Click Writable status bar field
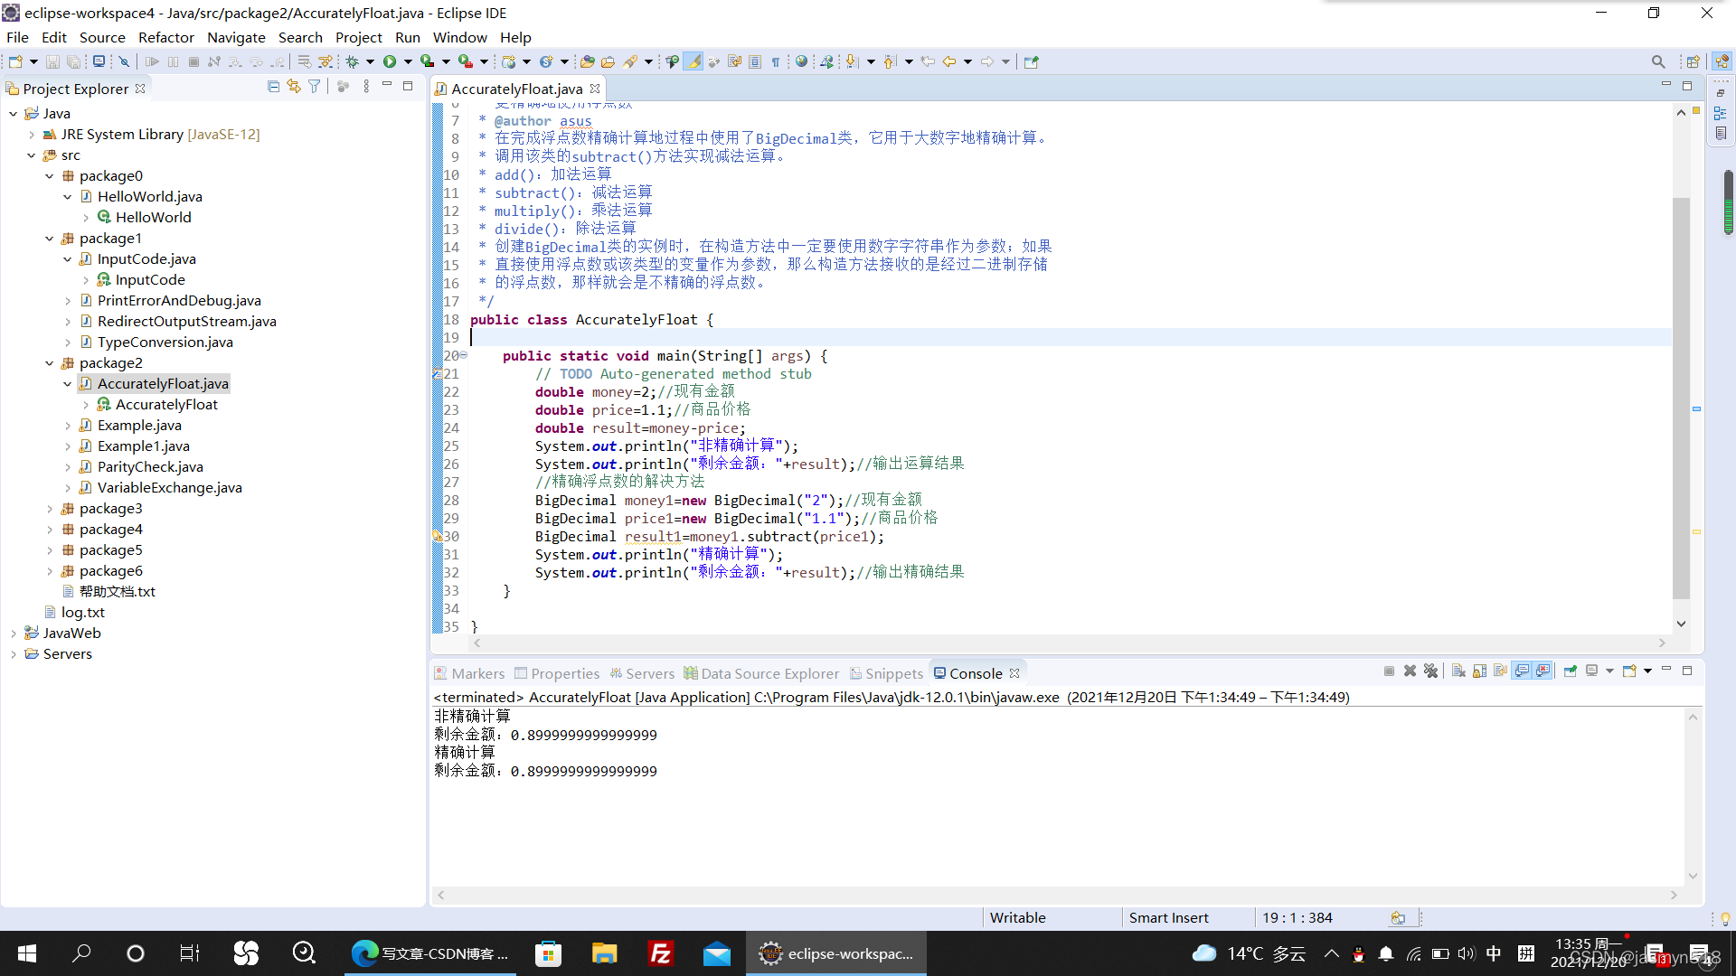1736x976 pixels. pyautogui.click(x=1017, y=918)
